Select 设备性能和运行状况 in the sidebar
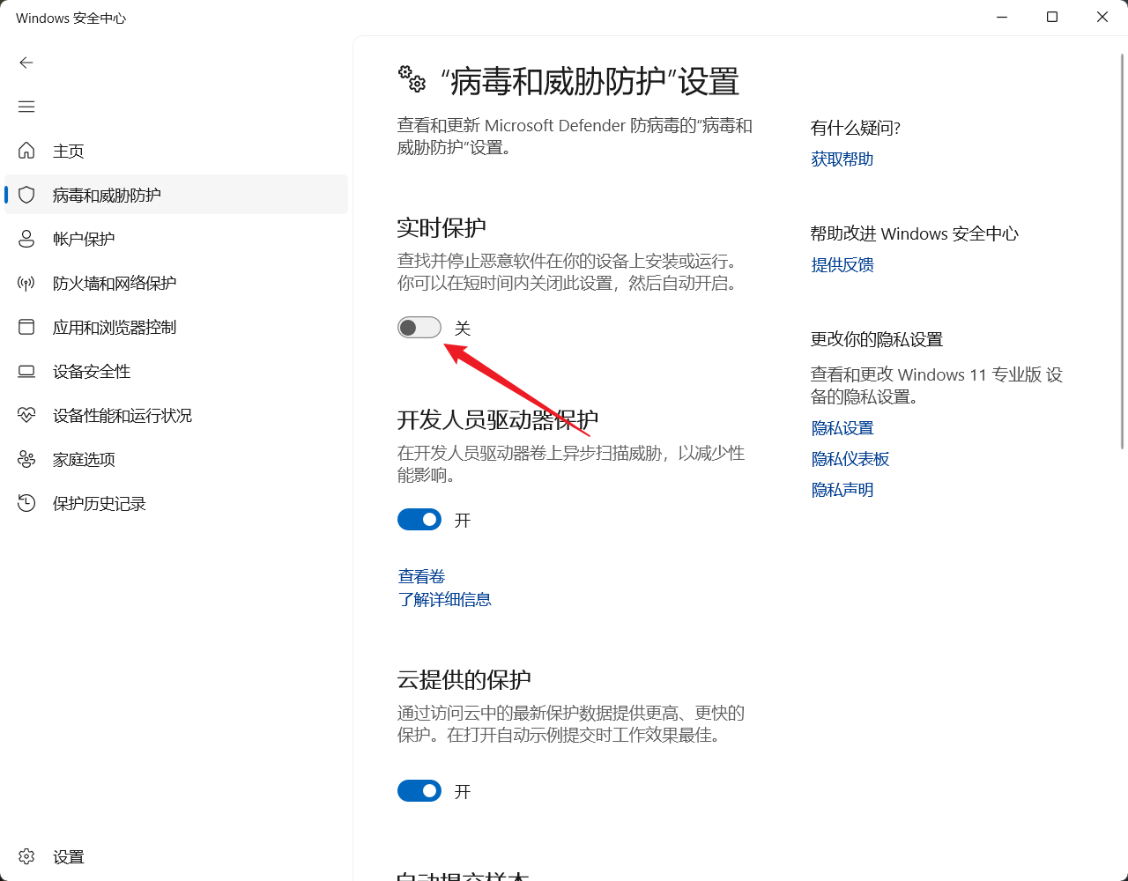 coord(176,415)
